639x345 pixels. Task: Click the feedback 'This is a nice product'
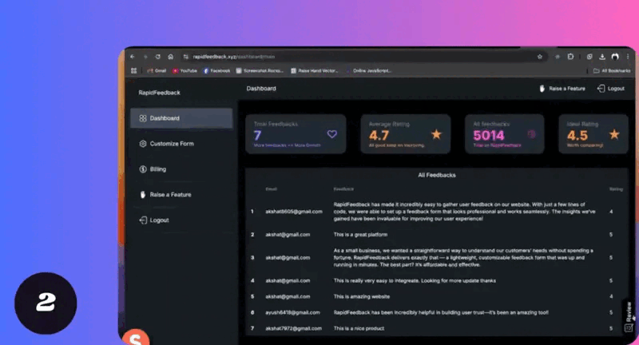coord(359,328)
